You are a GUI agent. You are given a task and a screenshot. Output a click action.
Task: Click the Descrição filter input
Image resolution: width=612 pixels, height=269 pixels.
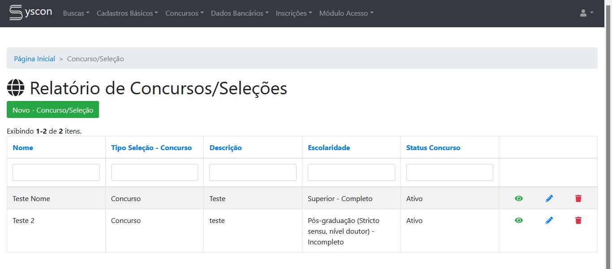point(253,172)
